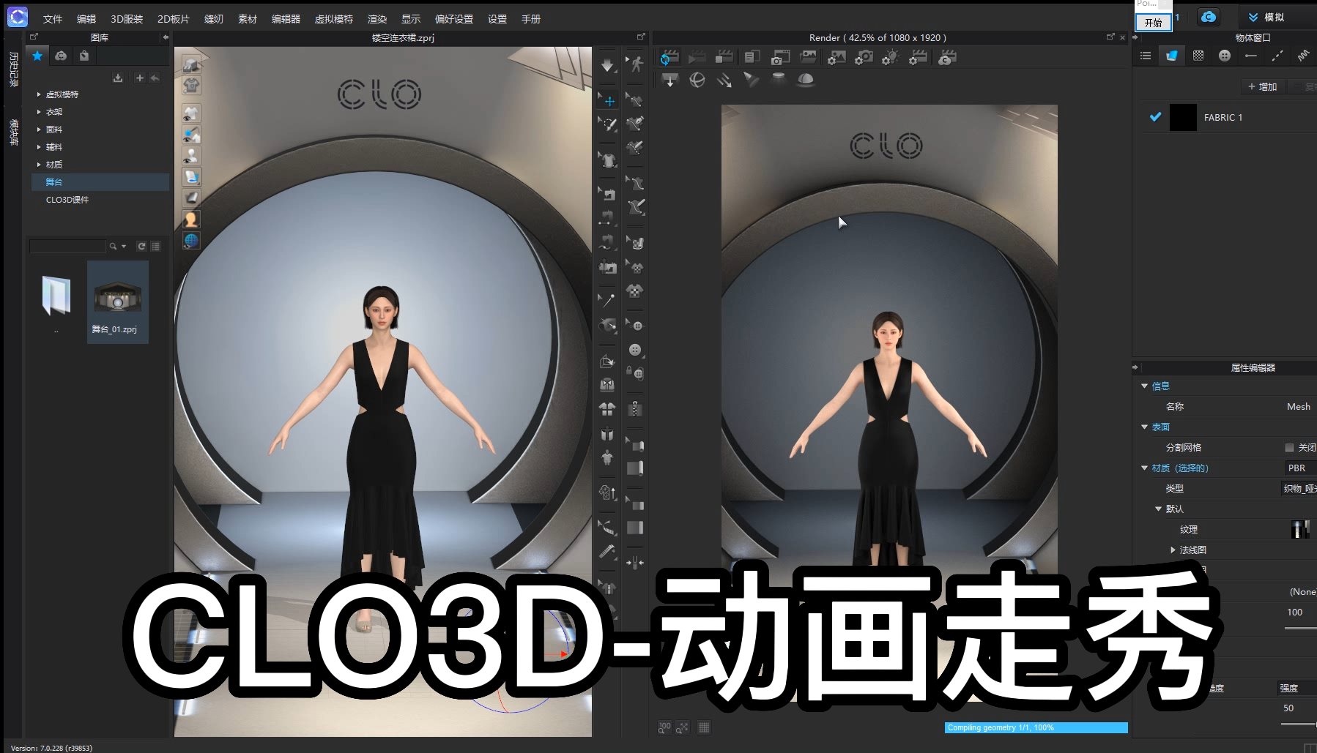Image resolution: width=1317 pixels, height=753 pixels.
Task: Click the blue CLO cloud icon at top right
Action: [x=1209, y=17]
